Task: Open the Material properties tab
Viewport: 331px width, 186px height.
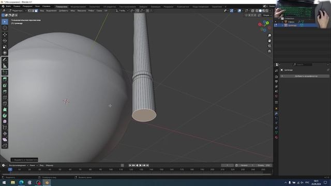Action: (x=276, y=137)
